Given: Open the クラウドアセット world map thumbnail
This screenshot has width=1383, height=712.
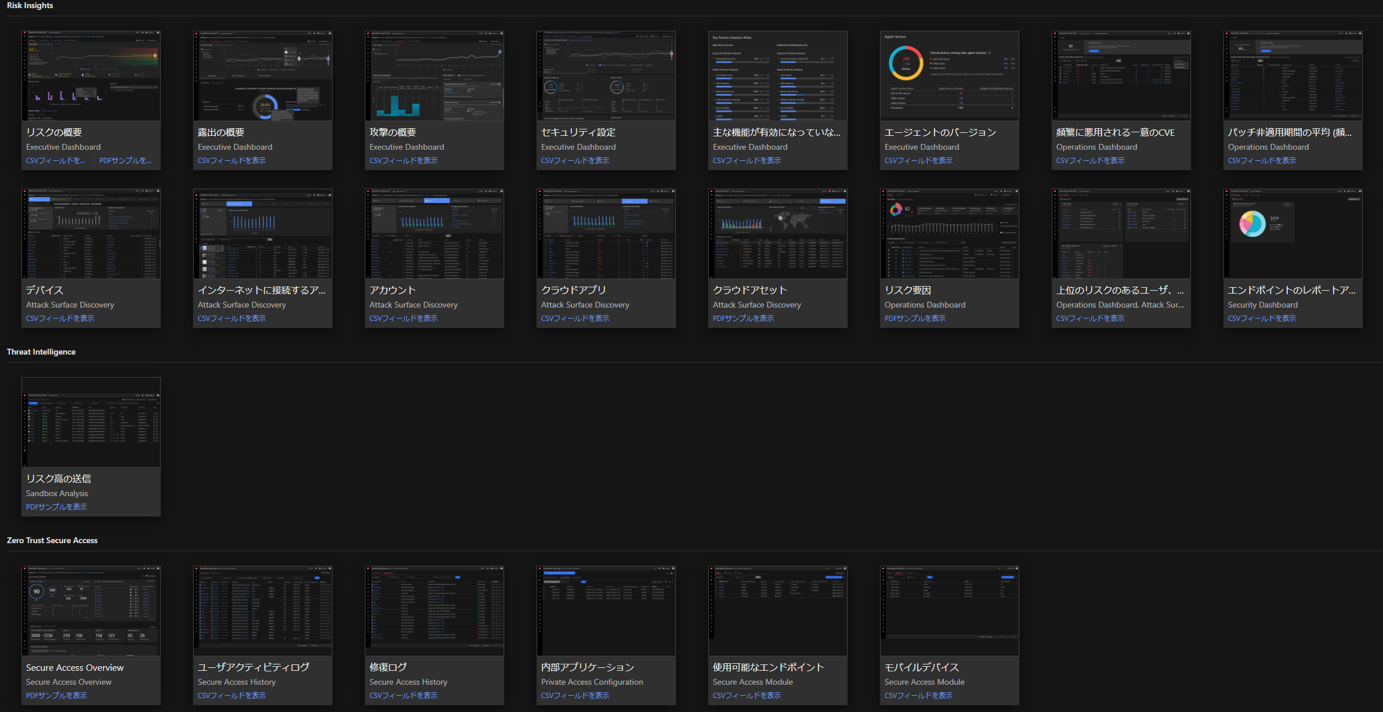Looking at the screenshot, I should [777, 234].
